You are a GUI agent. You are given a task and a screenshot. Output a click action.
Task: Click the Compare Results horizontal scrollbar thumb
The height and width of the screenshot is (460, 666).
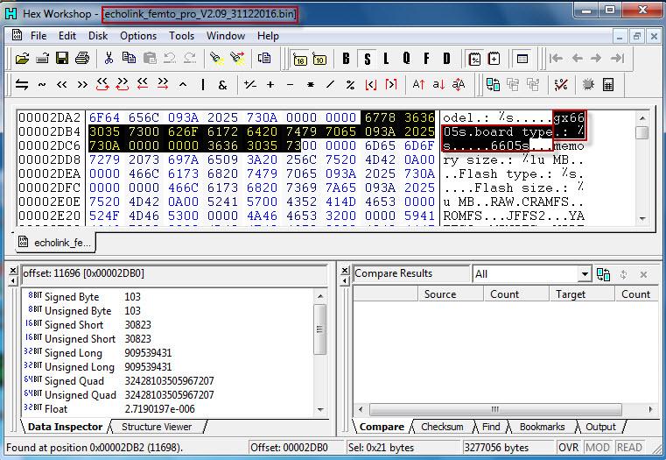tap(495, 409)
